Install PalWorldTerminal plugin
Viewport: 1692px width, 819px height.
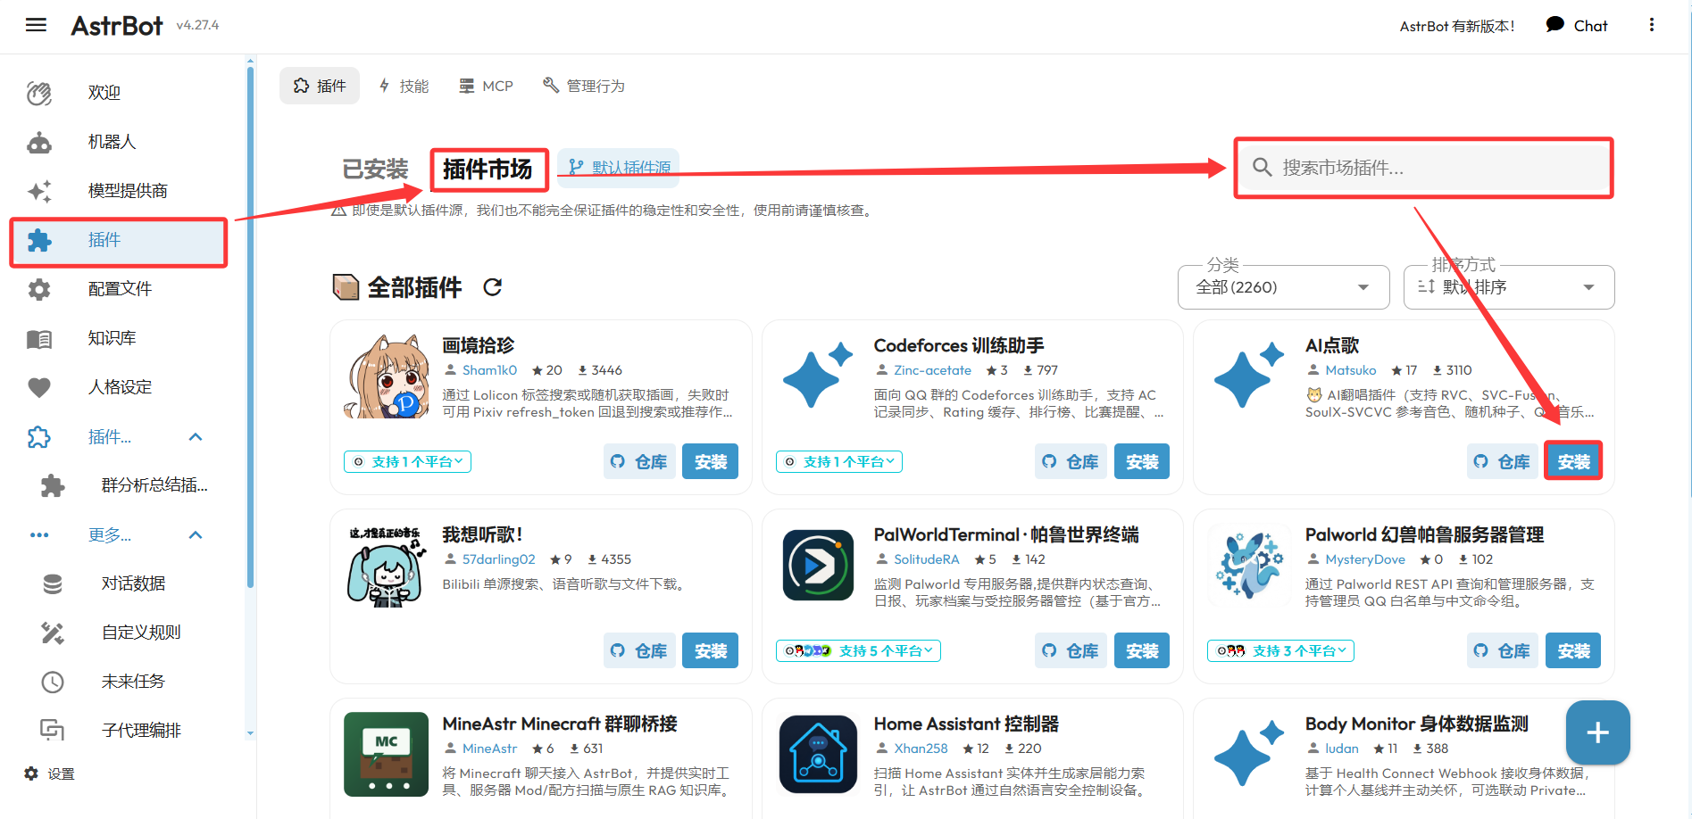(1142, 650)
